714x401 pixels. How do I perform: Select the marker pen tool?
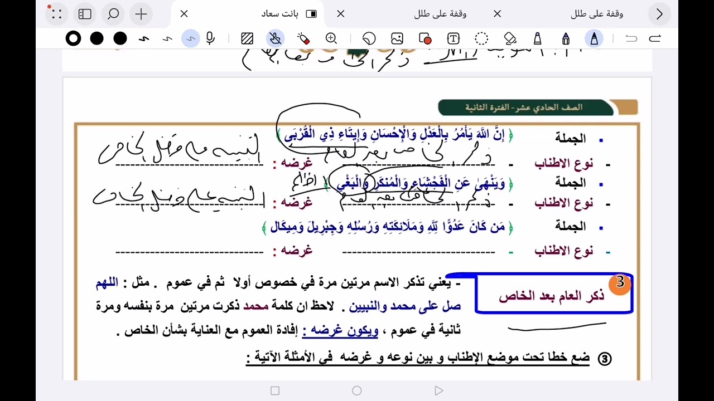coord(538,38)
